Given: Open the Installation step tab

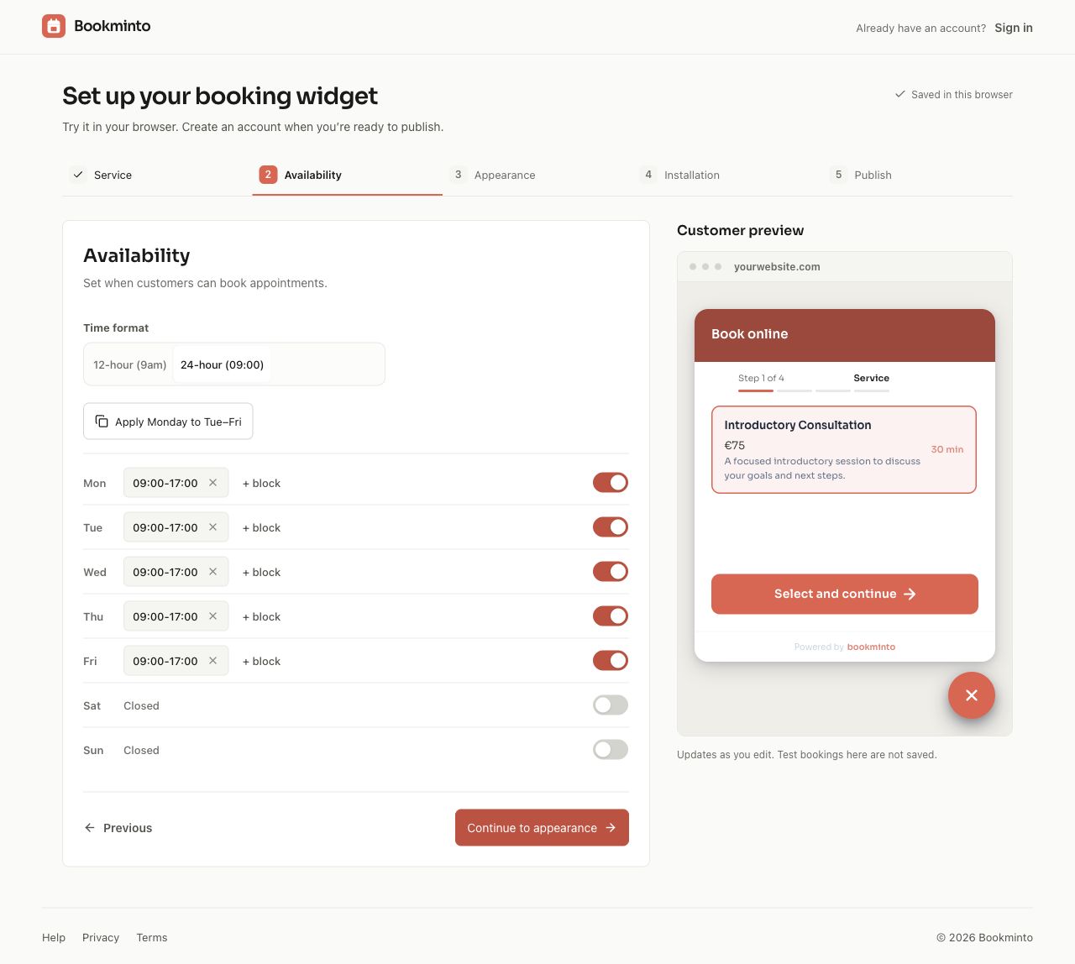Looking at the screenshot, I should coord(727,175).
